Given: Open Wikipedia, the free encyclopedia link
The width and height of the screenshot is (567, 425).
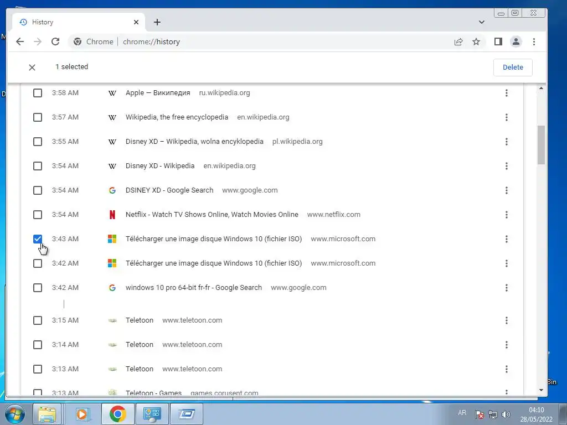Looking at the screenshot, I should pos(177,117).
